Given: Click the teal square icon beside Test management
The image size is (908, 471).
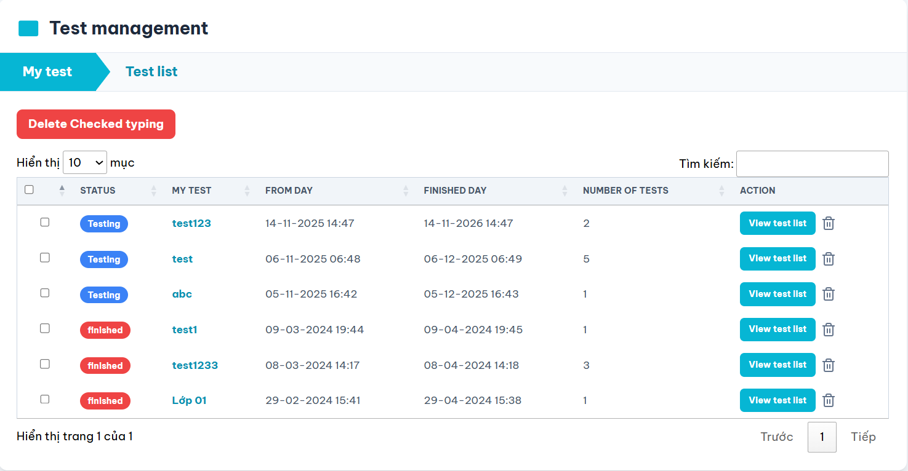Looking at the screenshot, I should tap(27, 27).
